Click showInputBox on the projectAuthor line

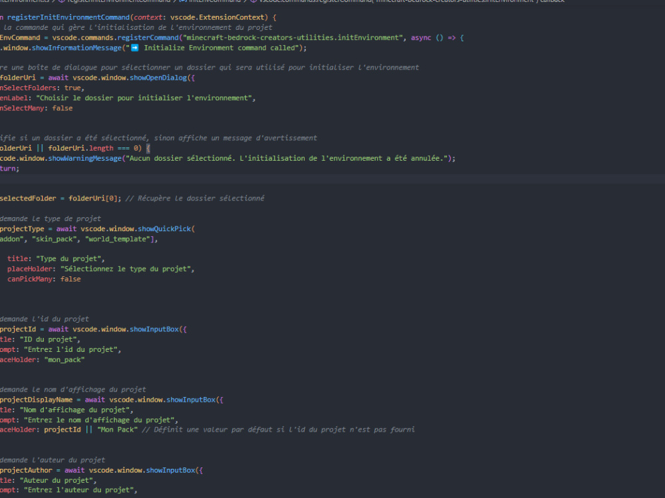170,471
